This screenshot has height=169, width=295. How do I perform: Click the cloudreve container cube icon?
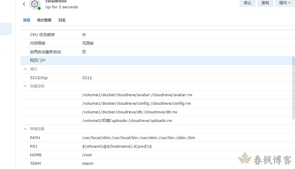pos(35,4)
